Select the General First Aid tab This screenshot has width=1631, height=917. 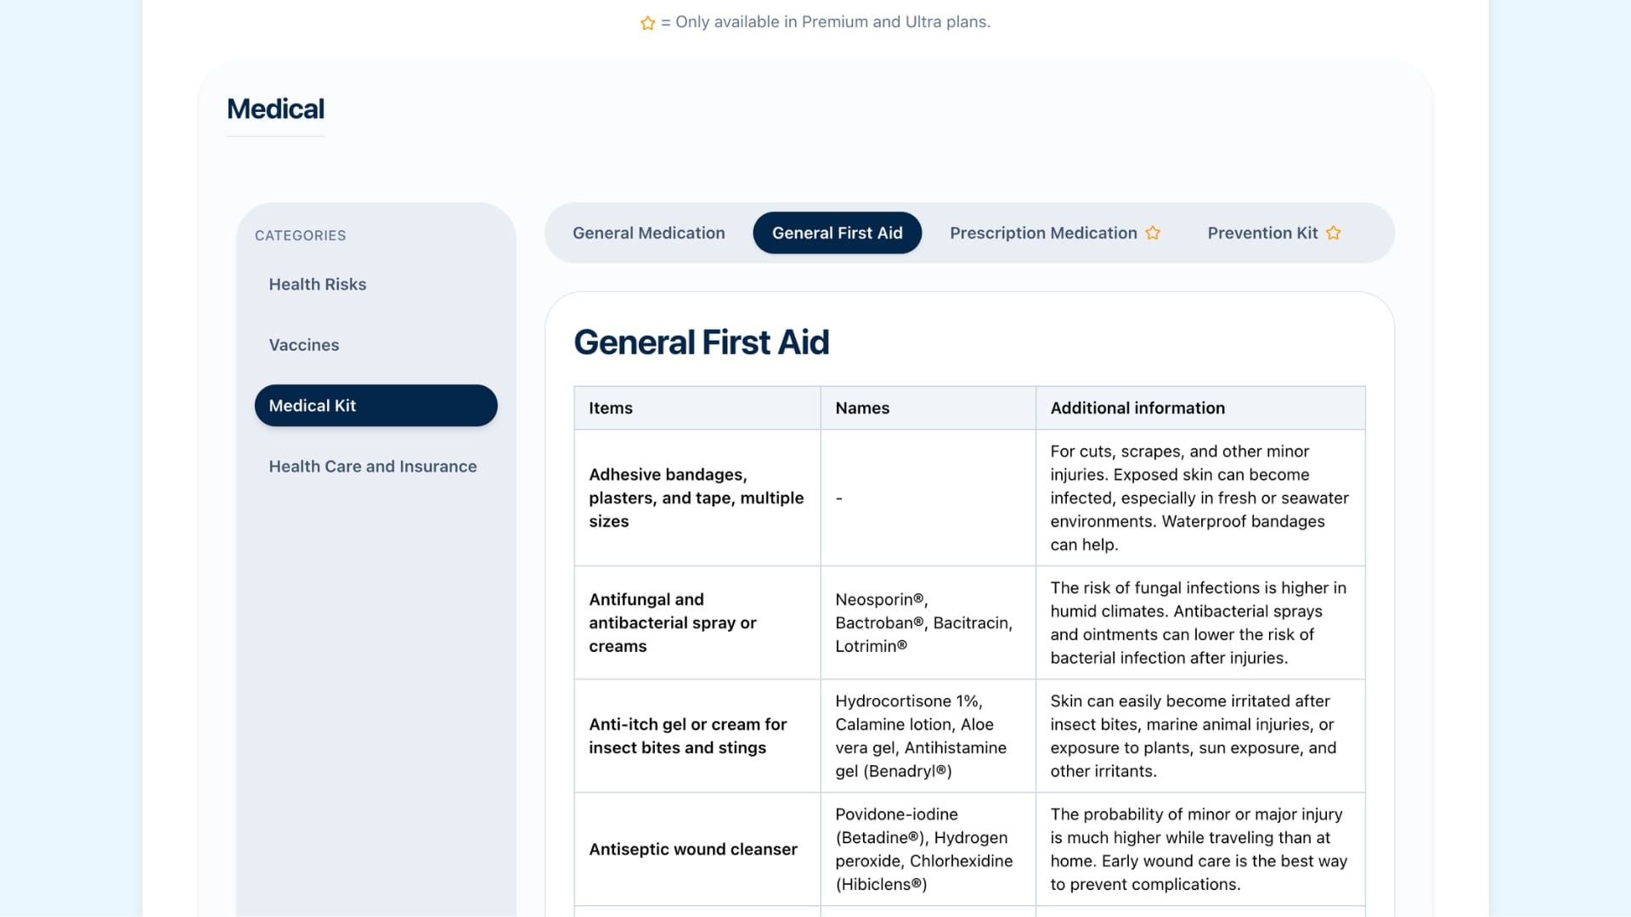838,233
